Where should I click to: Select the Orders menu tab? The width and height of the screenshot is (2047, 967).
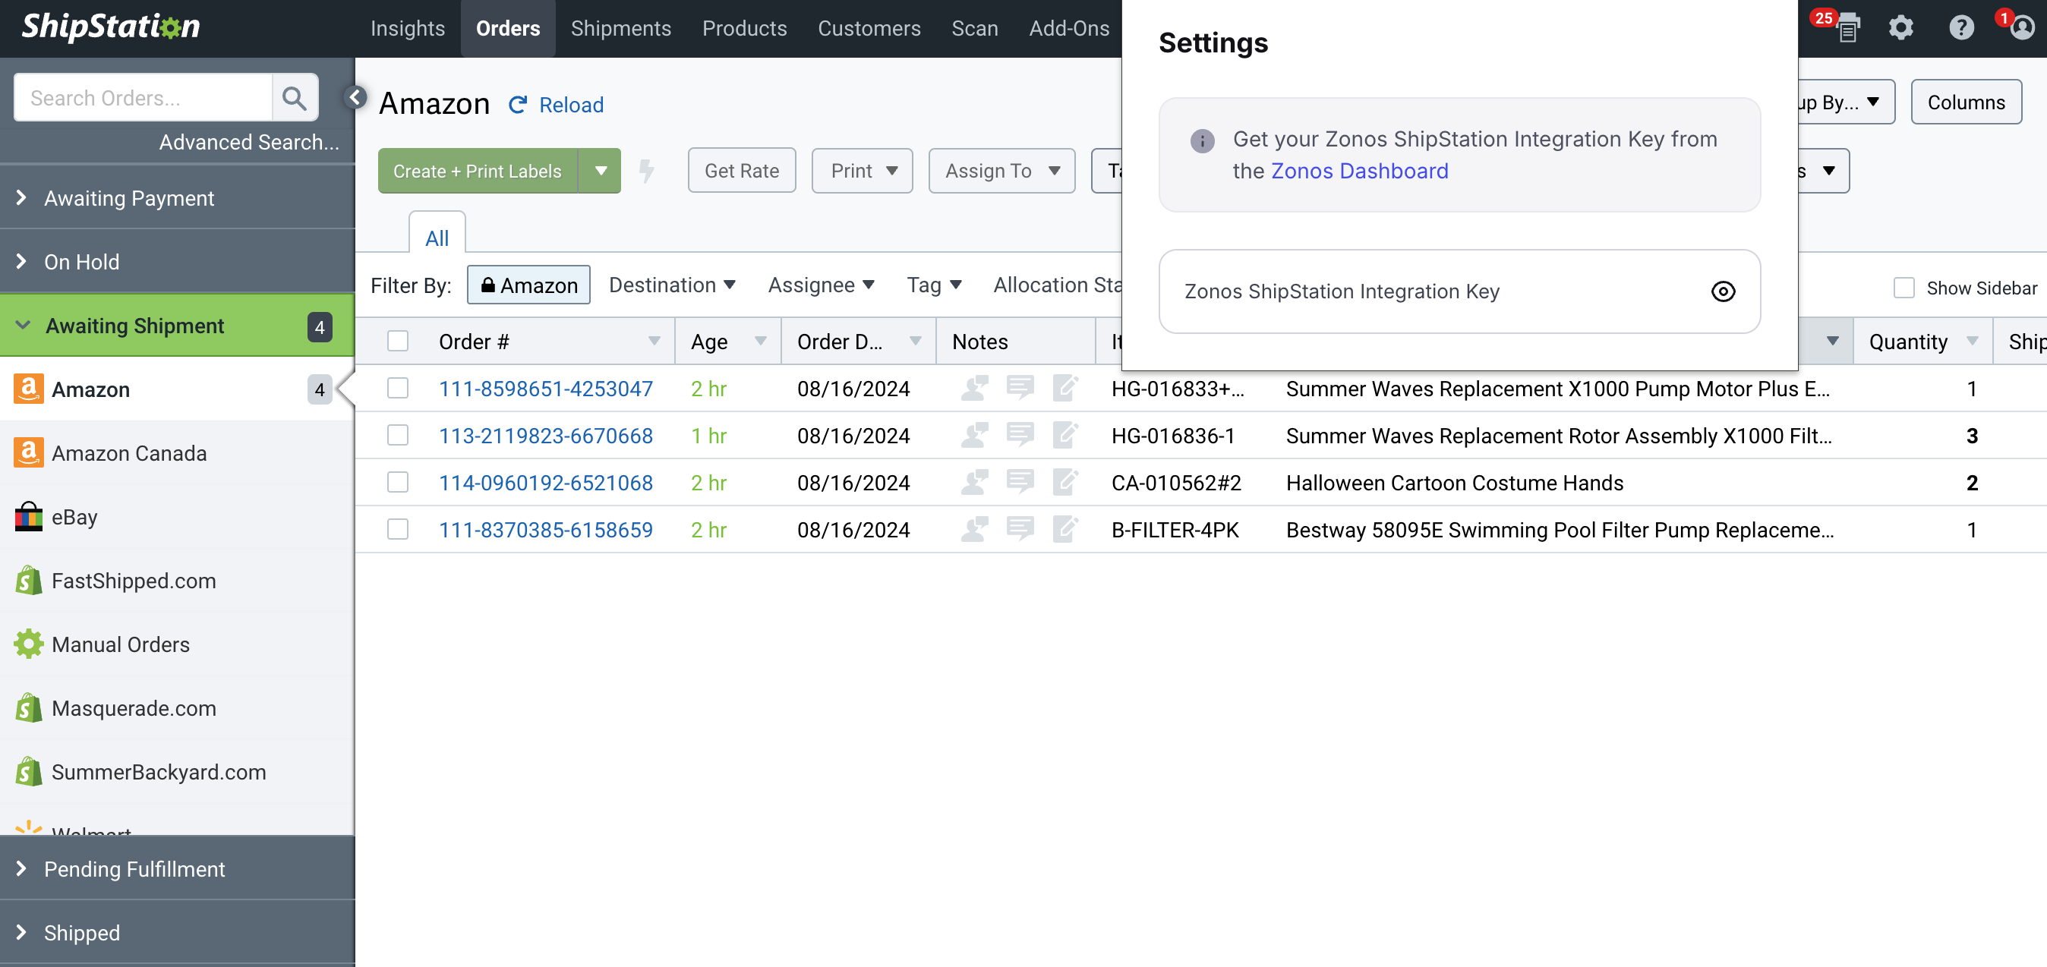click(506, 29)
